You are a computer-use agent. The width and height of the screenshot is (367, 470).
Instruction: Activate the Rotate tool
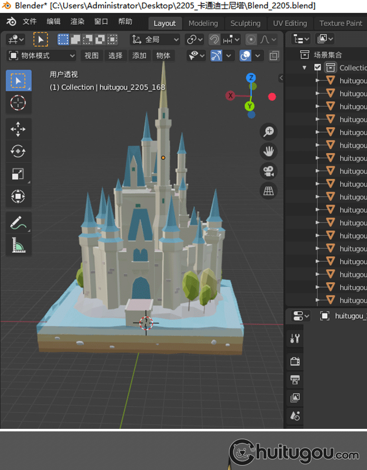tap(18, 152)
